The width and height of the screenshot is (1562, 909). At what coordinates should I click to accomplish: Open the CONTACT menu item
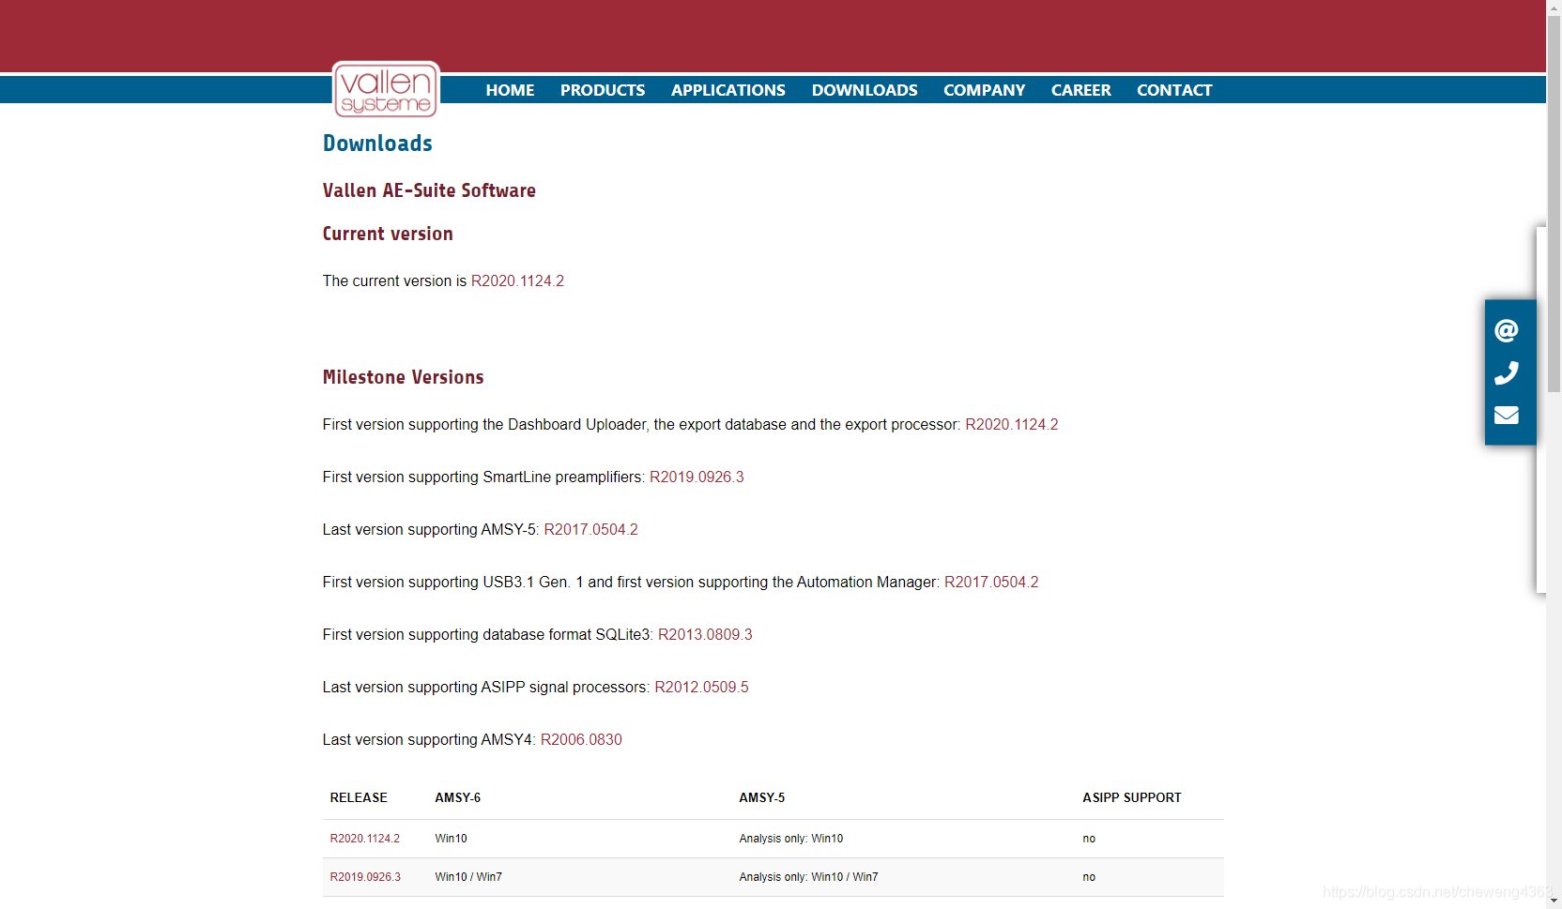(1174, 90)
